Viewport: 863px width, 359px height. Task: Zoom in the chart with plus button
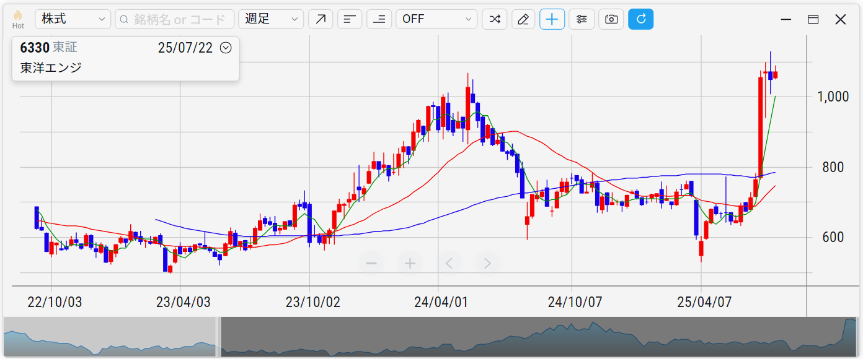410,264
